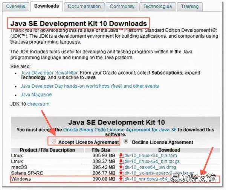This screenshot has height=190, width=226.
Task: Click download arrow icon for Linux rpm
Action: point(121,155)
